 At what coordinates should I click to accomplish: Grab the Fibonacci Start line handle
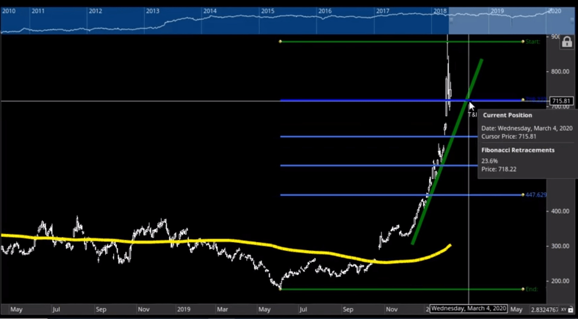(523, 41)
